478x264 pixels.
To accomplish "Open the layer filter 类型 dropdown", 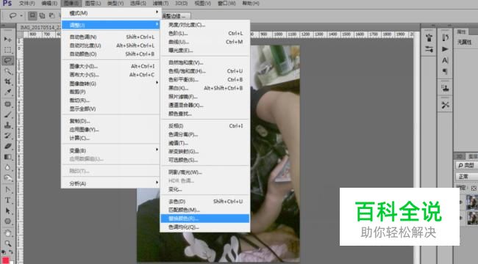I will [x=467, y=165].
